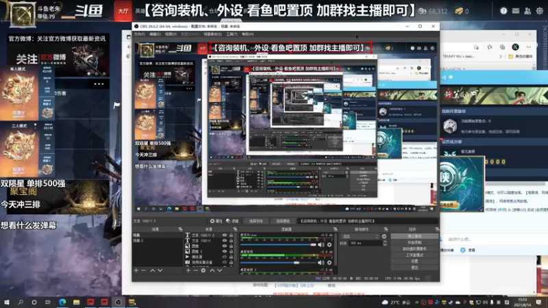548x308 pixels.
Task: Open Microsoft Edge from taskbar
Action: [x=62, y=302]
